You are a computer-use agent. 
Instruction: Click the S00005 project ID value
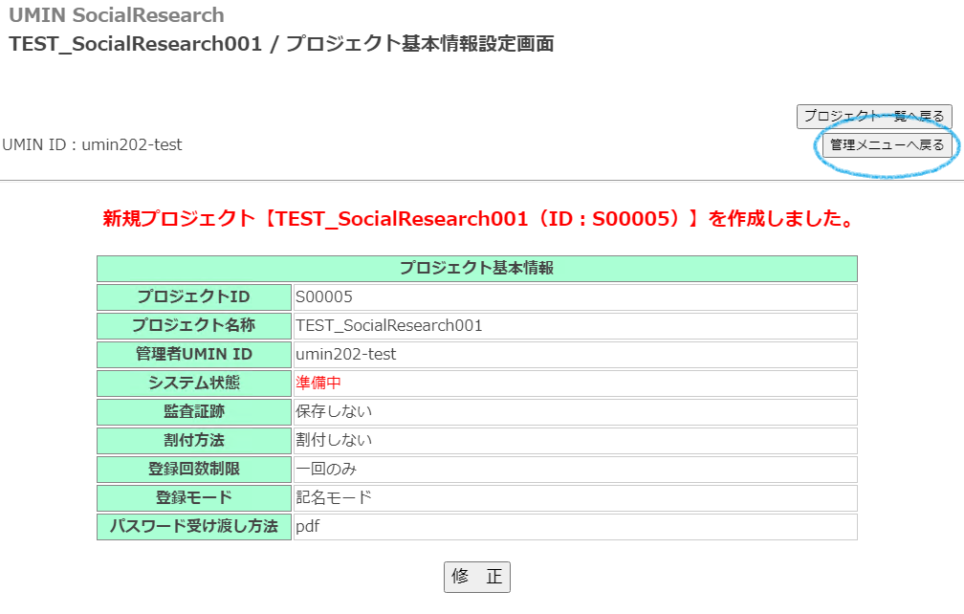[324, 297]
